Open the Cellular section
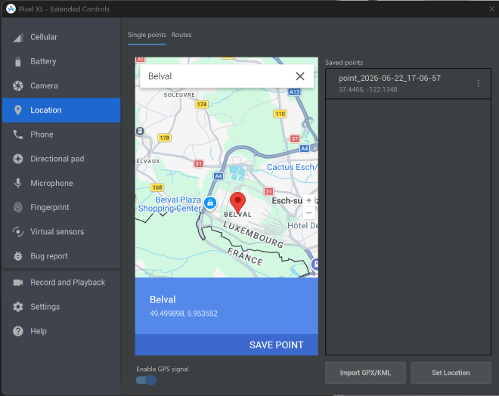 coord(61,37)
